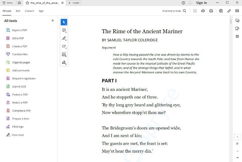Switch to the All tools tab

[7, 11]
